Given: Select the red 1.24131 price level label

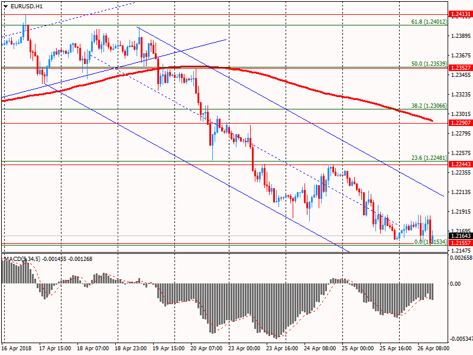Looking at the screenshot, I should (461, 14).
